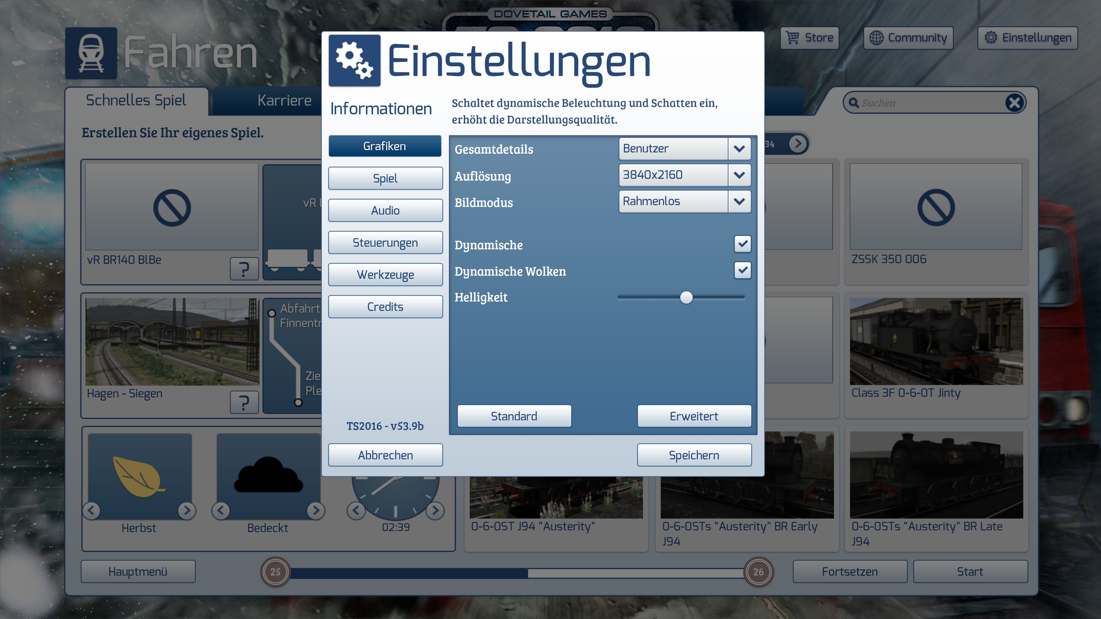1101x619 pixels.
Task: Open the Steuerungen settings section
Action: [385, 243]
